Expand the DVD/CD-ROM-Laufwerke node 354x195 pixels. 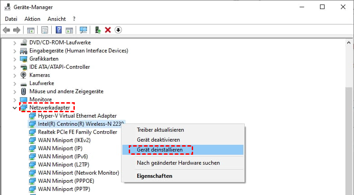coord(15,43)
